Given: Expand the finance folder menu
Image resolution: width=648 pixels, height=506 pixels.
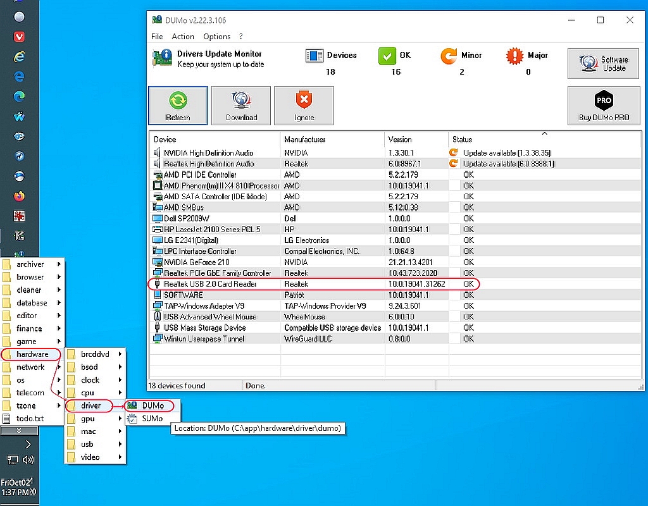Looking at the screenshot, I should pyautogui.click(x=32, y=328).
